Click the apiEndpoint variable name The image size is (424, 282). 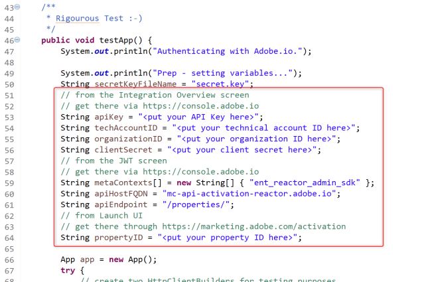click(121, 204)
